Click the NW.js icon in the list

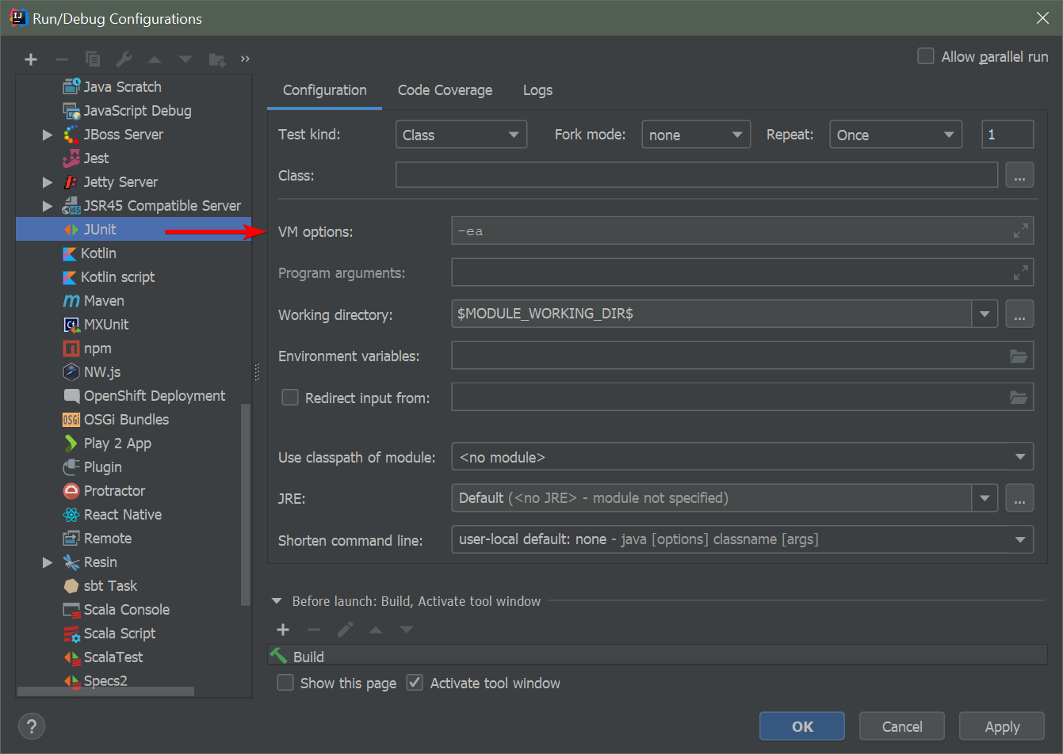coord(71,372)
